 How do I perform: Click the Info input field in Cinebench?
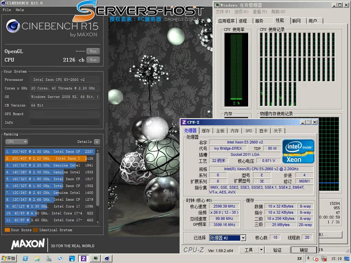(x=65, y=122)
